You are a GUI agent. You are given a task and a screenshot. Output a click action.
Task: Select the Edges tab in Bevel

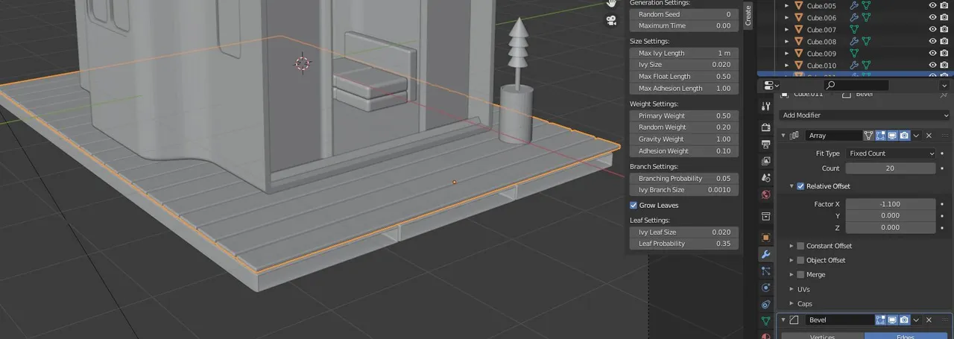[907, 336]
